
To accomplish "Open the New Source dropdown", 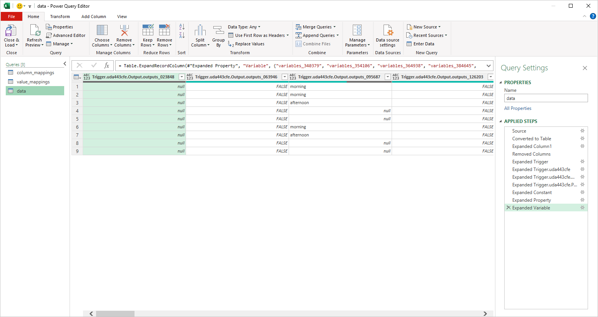I will click(424, 27).
